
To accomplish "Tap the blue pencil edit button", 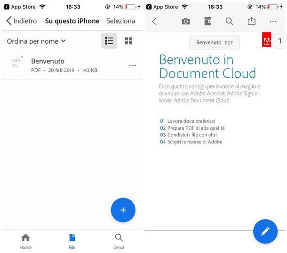I will point(265,231).
